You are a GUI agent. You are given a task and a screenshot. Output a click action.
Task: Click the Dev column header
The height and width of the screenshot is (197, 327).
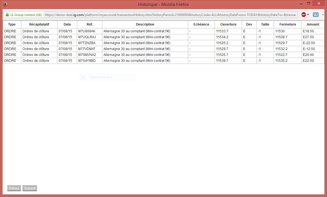pos(249,24)
